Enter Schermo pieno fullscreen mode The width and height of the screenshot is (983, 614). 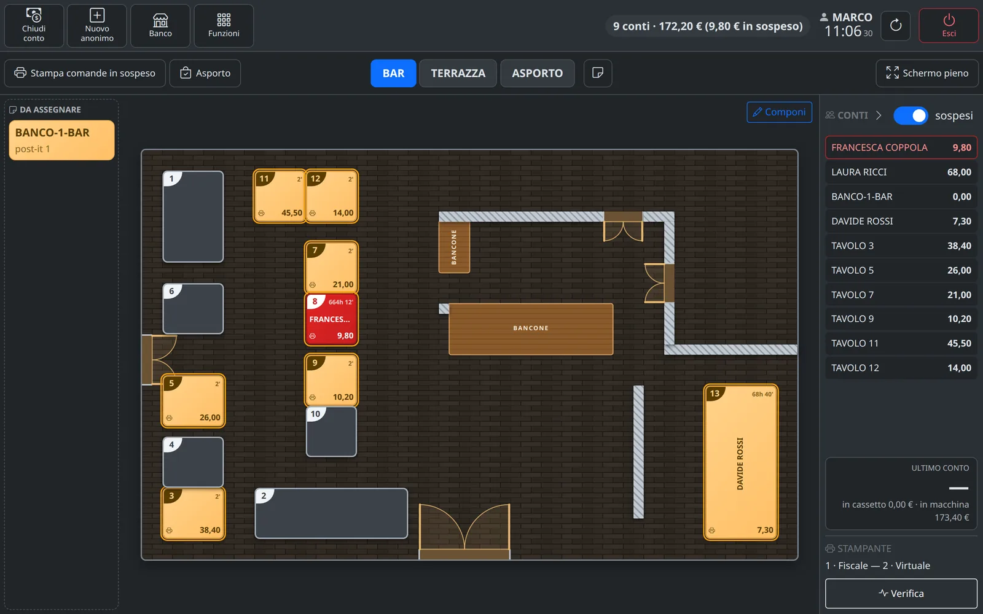click(x=927, y=73)
